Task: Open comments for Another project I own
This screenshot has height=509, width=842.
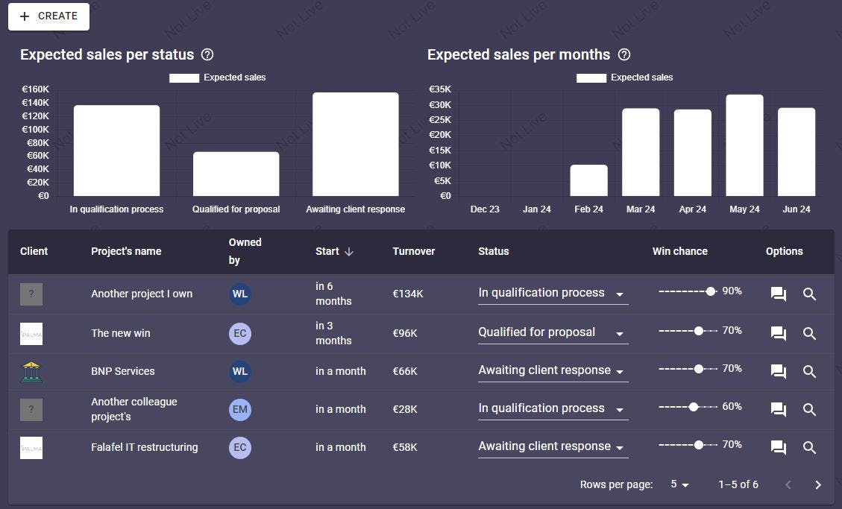Action: coord(778,294)
